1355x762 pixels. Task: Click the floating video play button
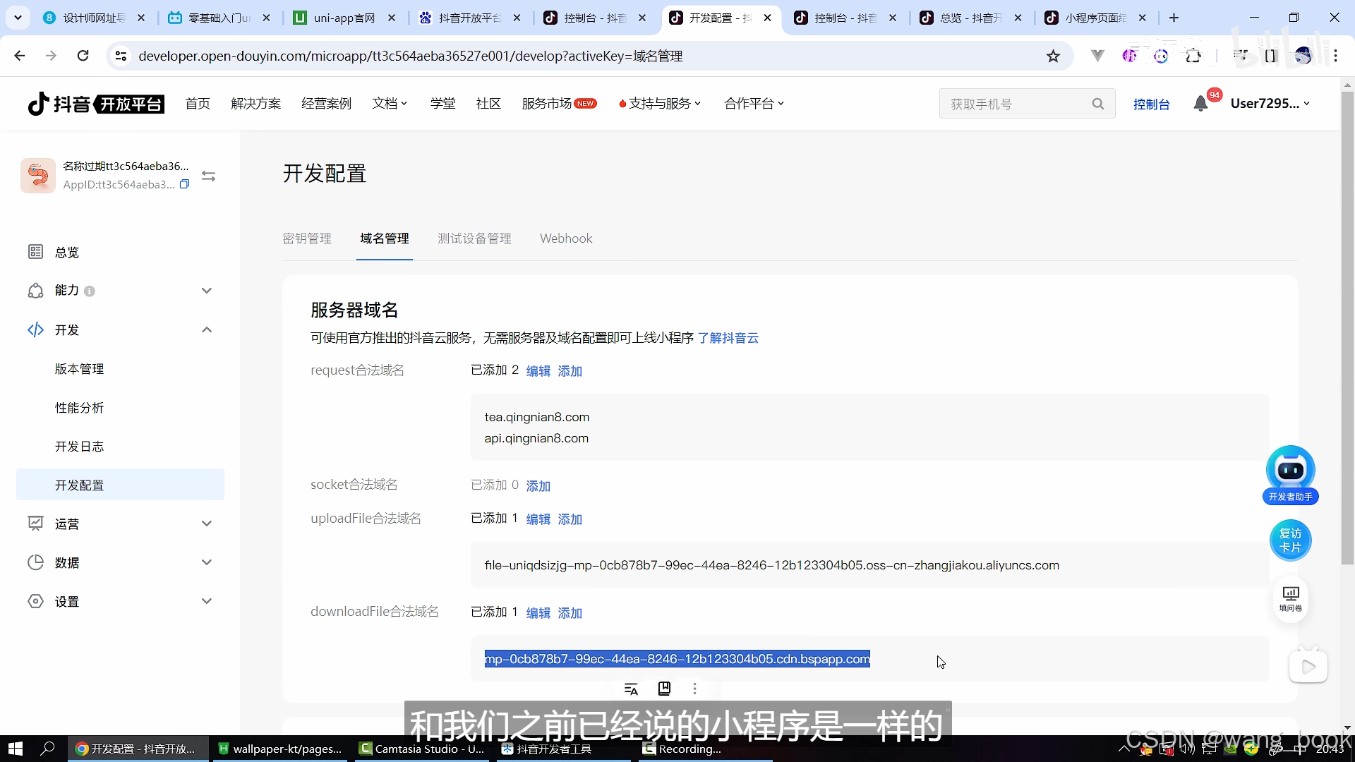(x=1308, y=666)
